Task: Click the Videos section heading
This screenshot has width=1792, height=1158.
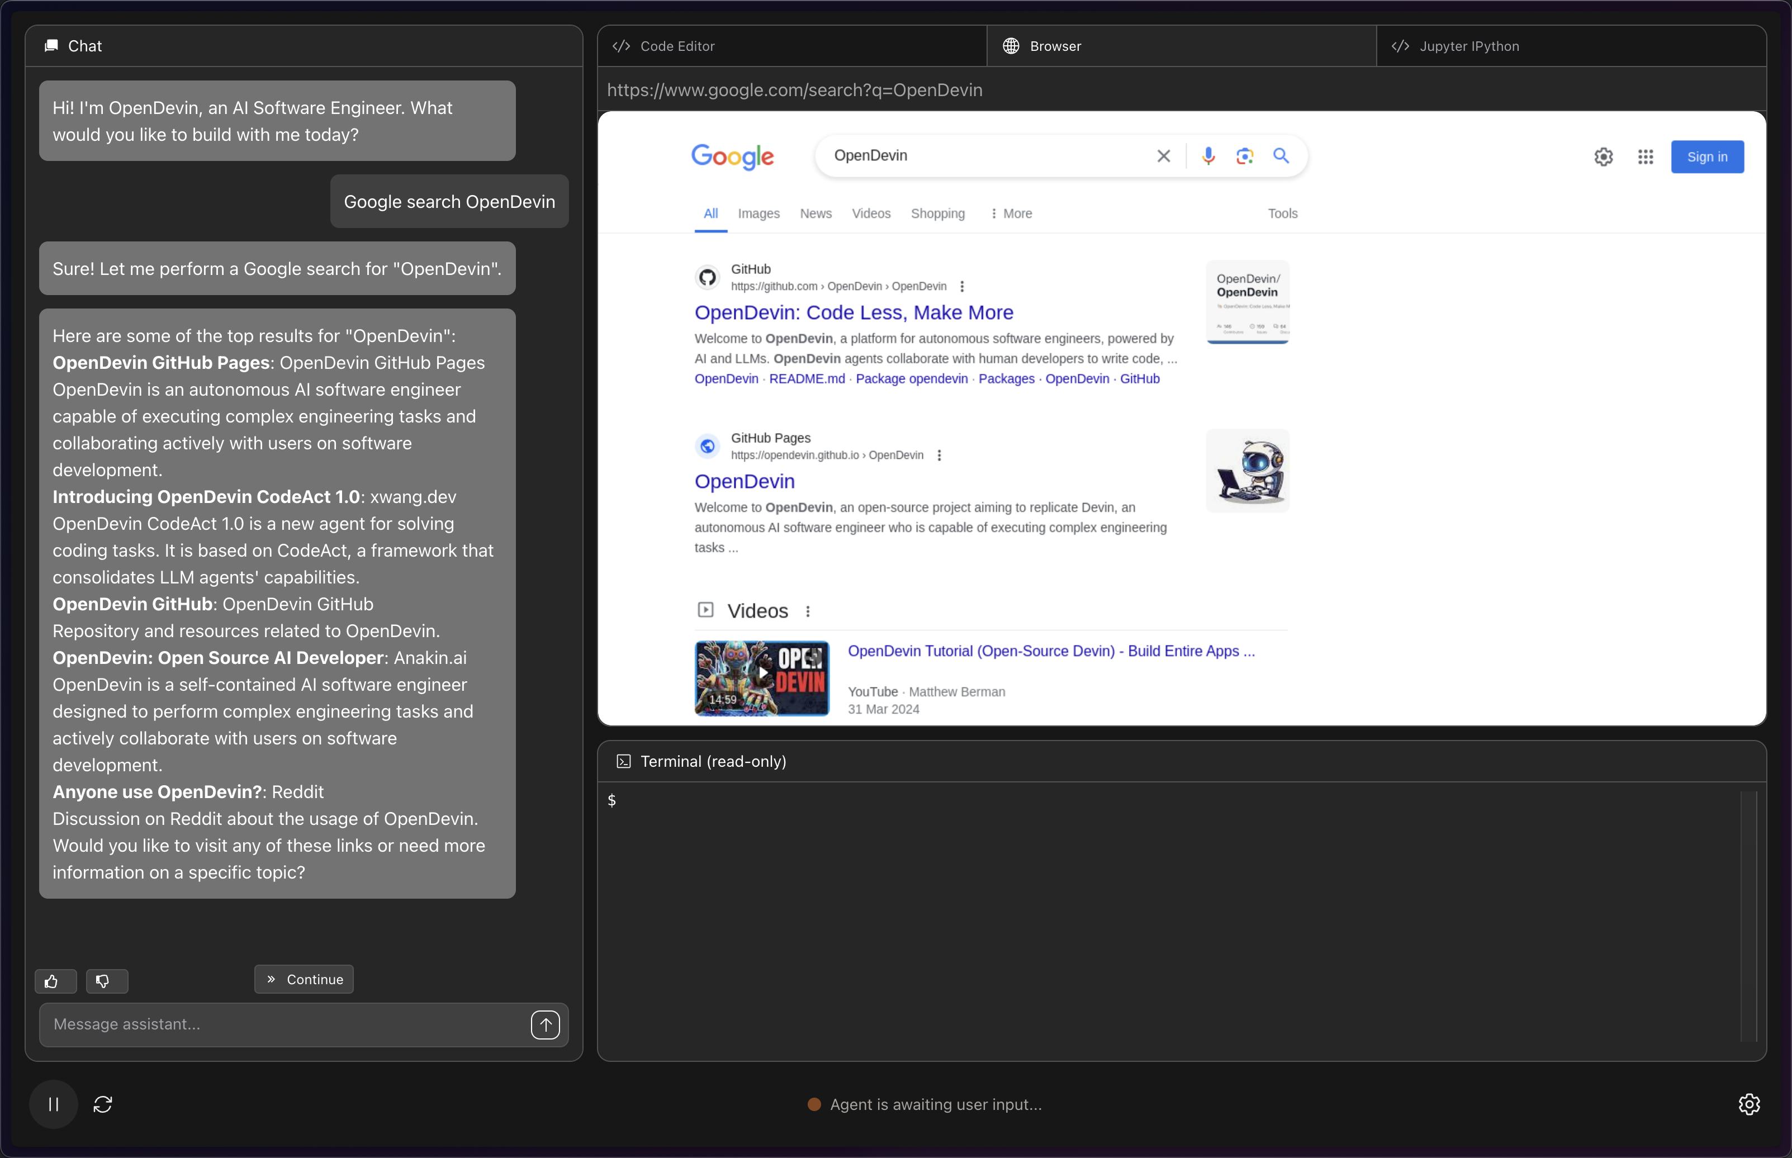Action: click(x=757, y=611)
